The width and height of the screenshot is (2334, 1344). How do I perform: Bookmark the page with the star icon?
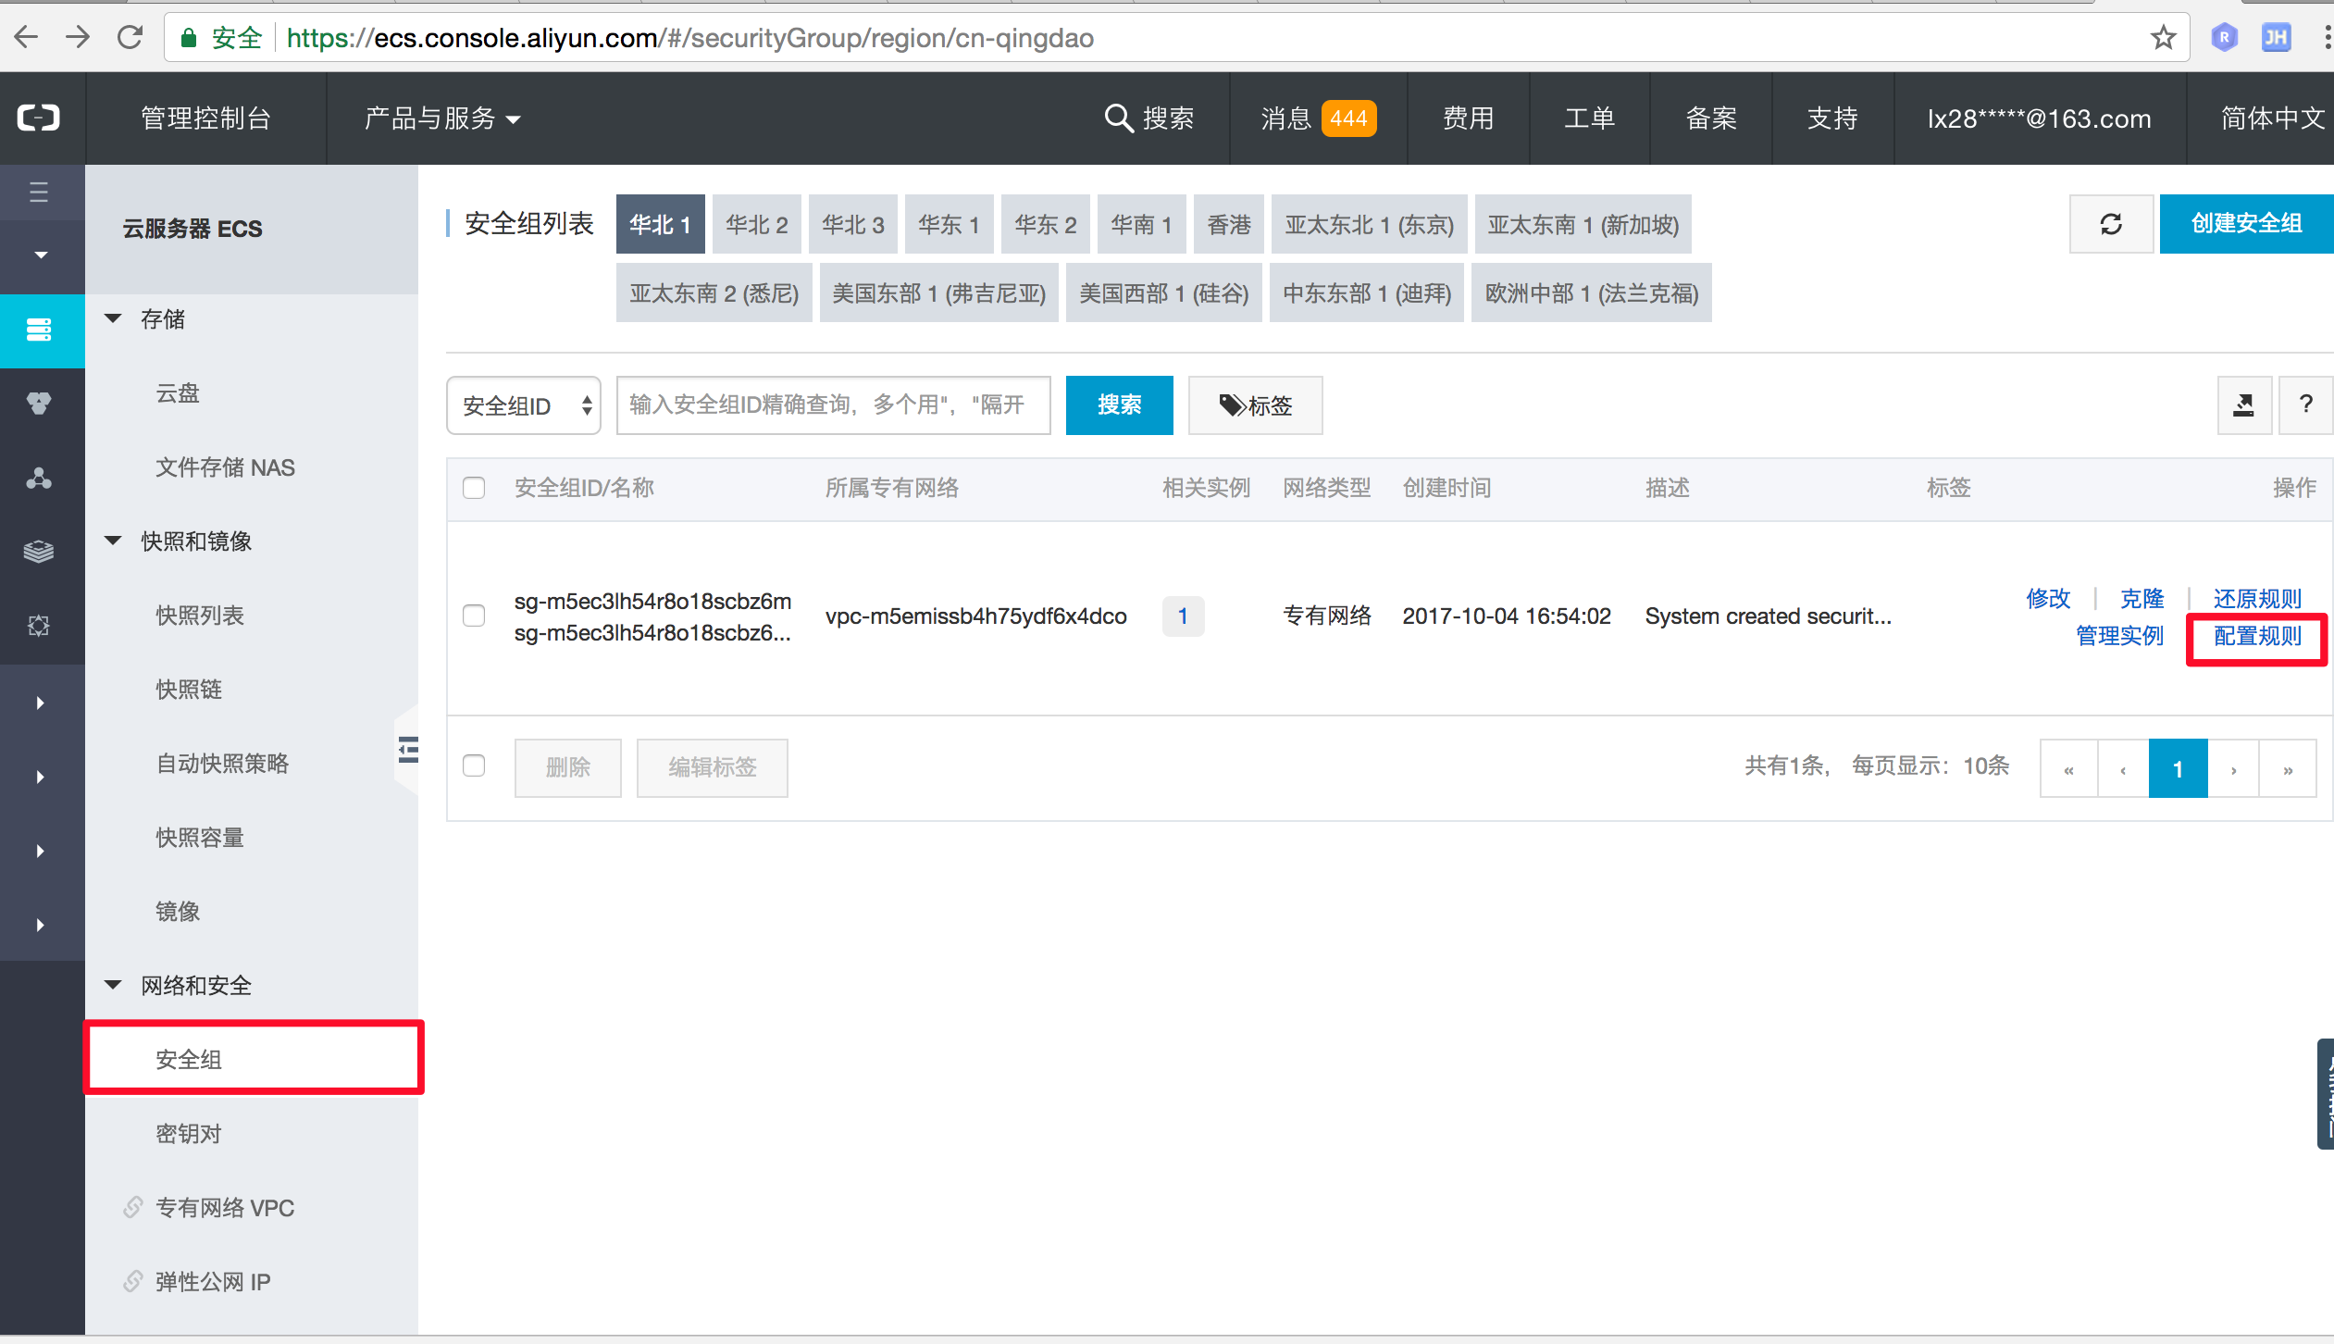(2163, 38)
